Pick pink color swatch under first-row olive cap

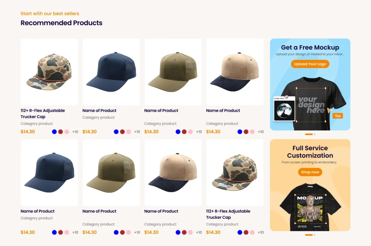190,131
